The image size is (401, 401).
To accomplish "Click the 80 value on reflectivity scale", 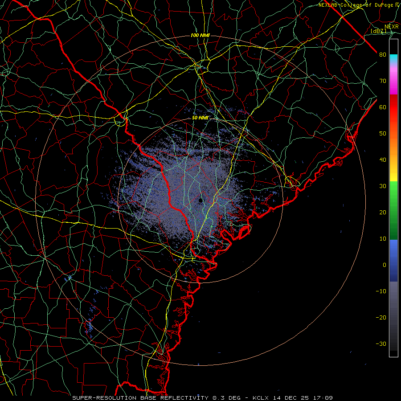I will [x=383, y=55].
